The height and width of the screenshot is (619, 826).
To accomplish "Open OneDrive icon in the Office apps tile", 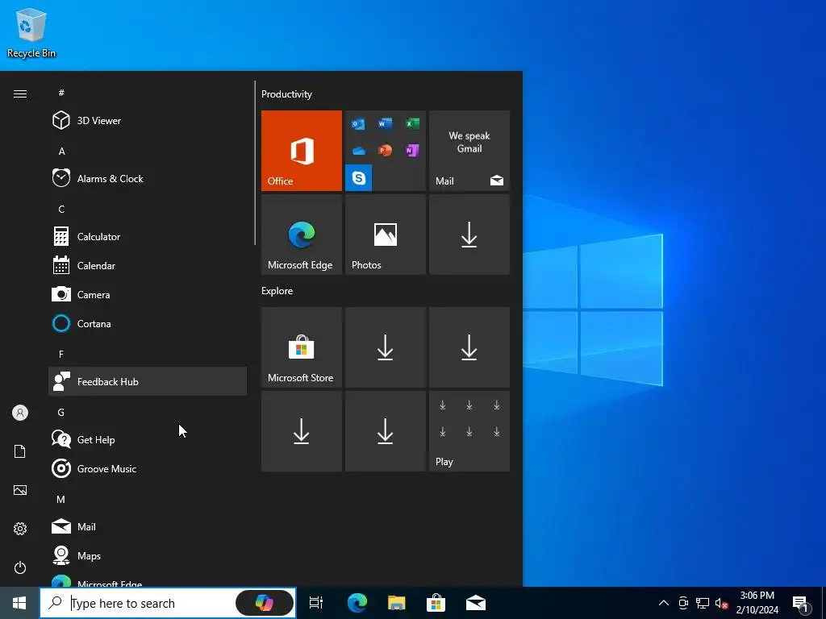I will [x=359, y=151].
